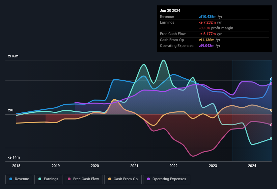Image resolution: width=277 pixels, height=189 pixels.
Task: Click the zł1.136m cash from op value
Action: tap(207, 40)
